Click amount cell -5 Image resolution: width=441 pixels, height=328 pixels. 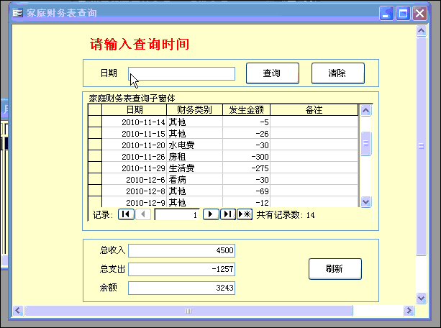(246, 122)
